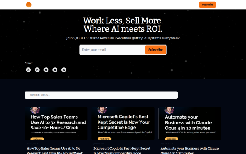This screenshot has height=154, width=246.
Task: Click the 'Connect' label above the social icons
Action: [29, 63]
